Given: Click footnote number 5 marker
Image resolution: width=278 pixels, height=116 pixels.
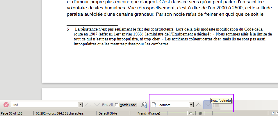Looking at the screenshot, I should [68, 29].
